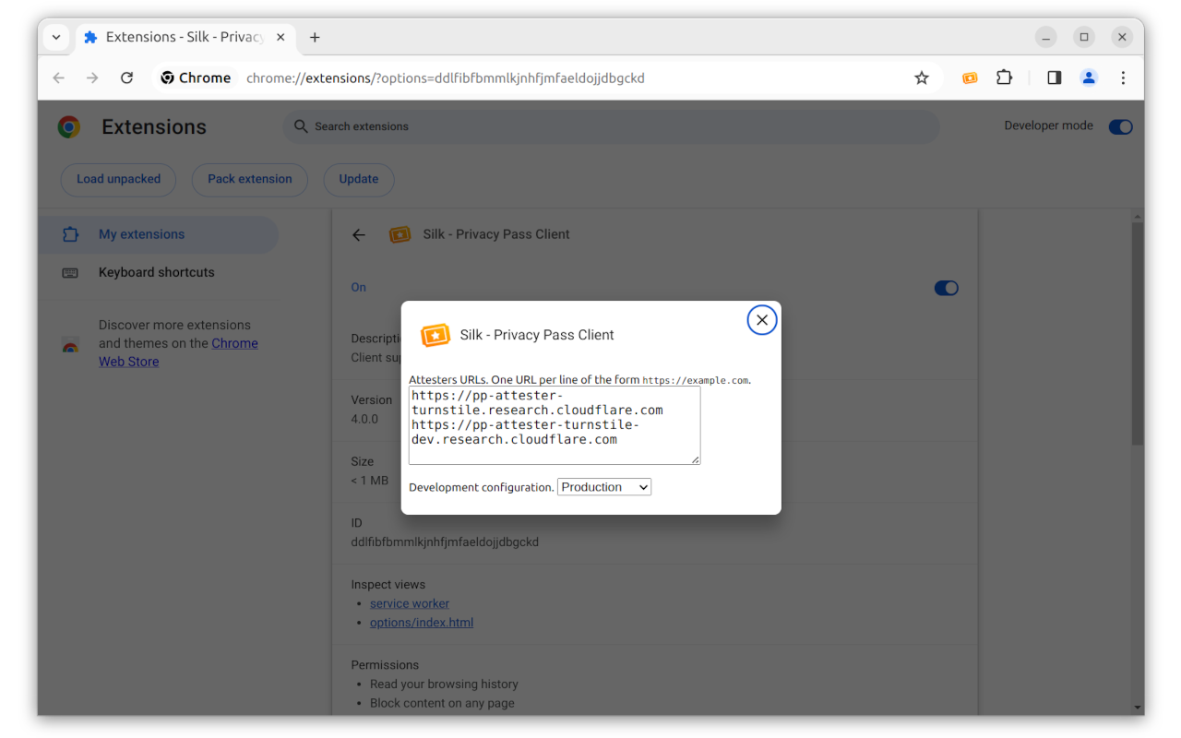
Task: Open the tab search dropdown arrow
Action: 56,38
